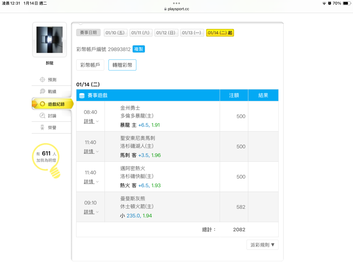Viewport: 353px width, 265px height.
Task: Click the medal icon beside 榮譽
Action: click(x=42, y=128)
